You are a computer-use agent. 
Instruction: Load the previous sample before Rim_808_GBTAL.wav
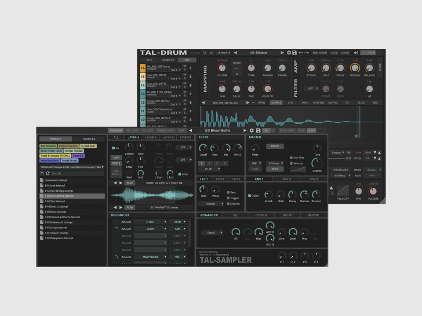[x=203, y=103]
